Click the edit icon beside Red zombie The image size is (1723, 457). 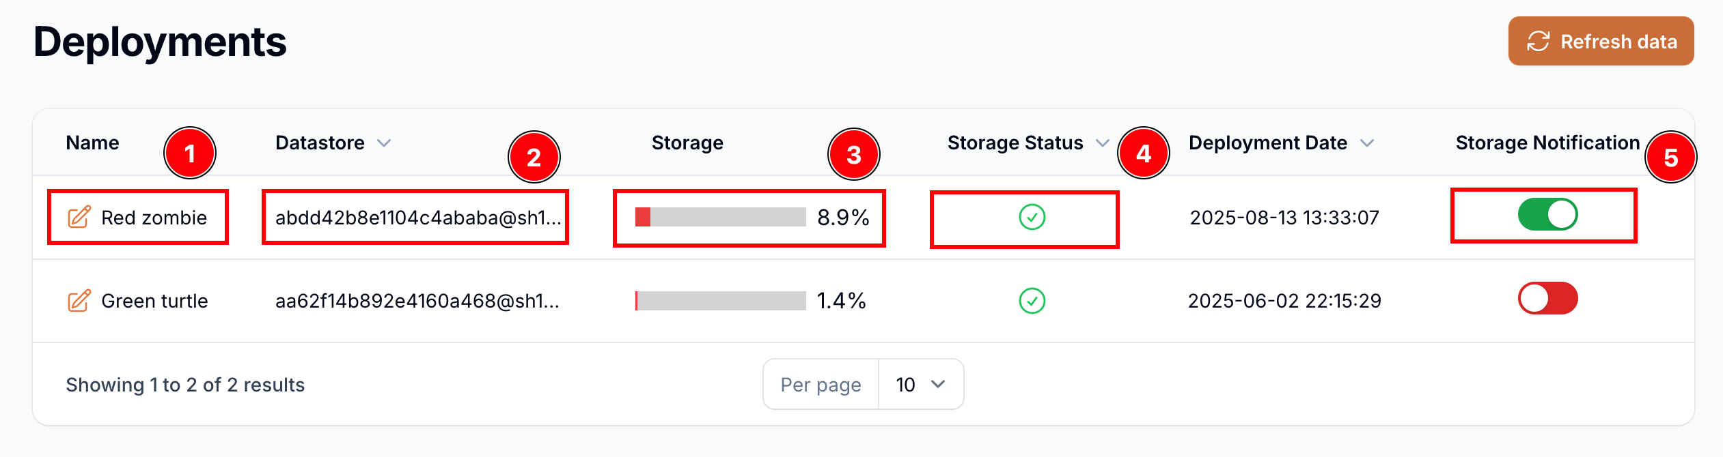[79, 218]
